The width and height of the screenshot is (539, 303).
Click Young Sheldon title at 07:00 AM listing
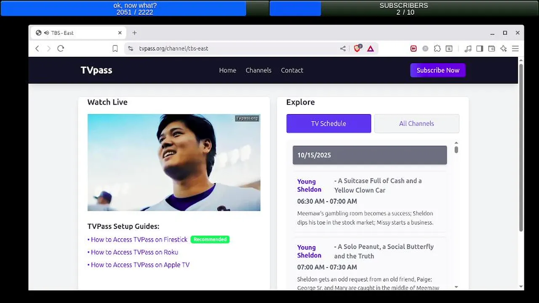tap(309, 251)
